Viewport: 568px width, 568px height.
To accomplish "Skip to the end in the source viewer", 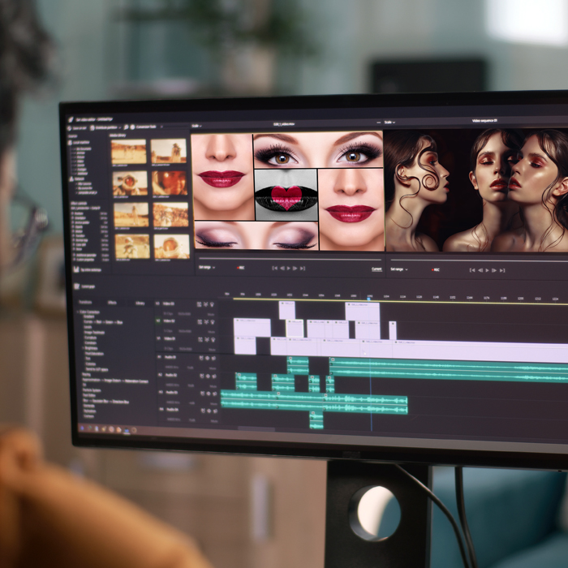I will click(303, 268).
